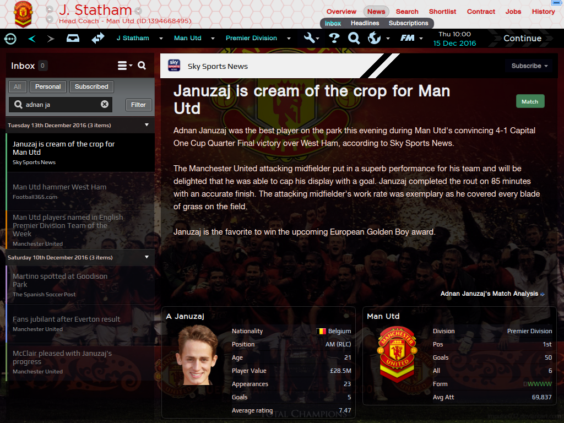Click the question mark help icon

tap(334, 38)
